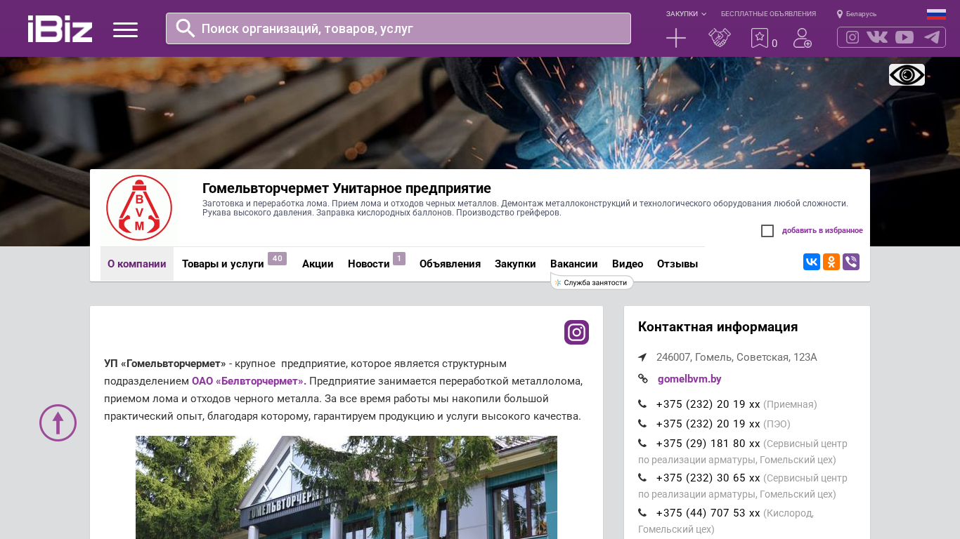Click the company title 'Гомельвторчермет Унитарное предприятие'
960x539 pixels.
[x=346, y=188]
